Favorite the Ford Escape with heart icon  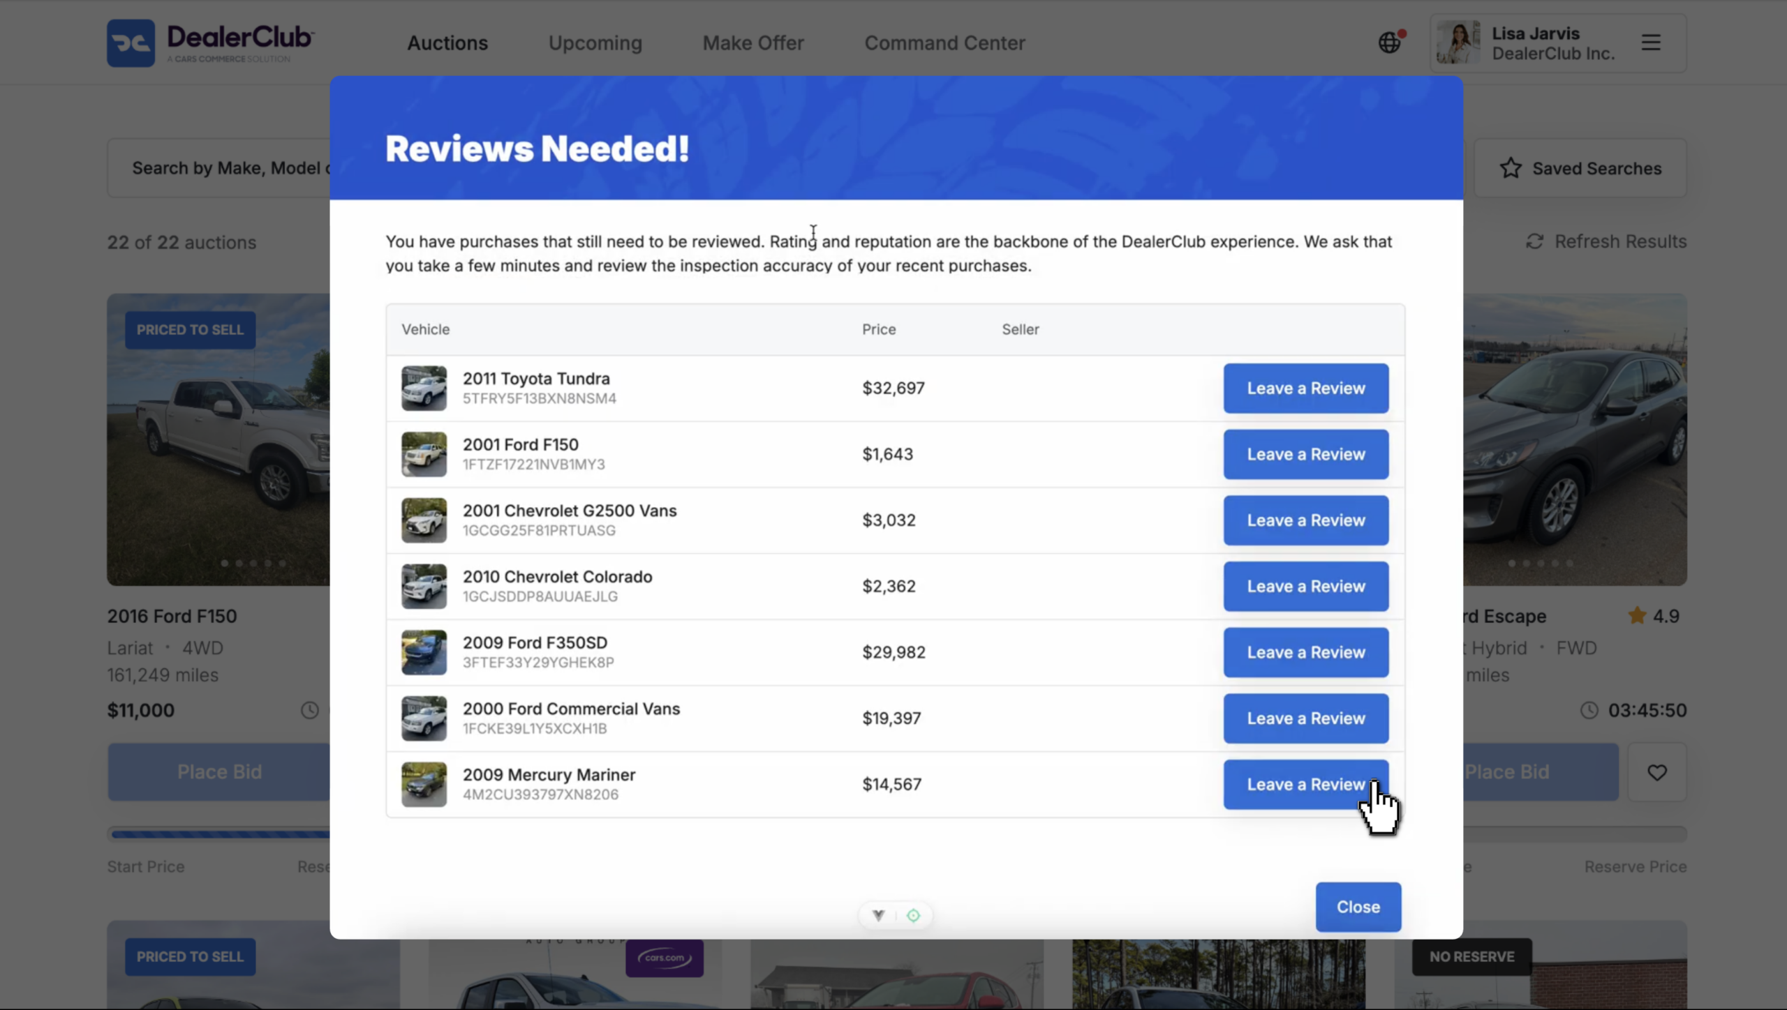click(x=1657, y=772)
